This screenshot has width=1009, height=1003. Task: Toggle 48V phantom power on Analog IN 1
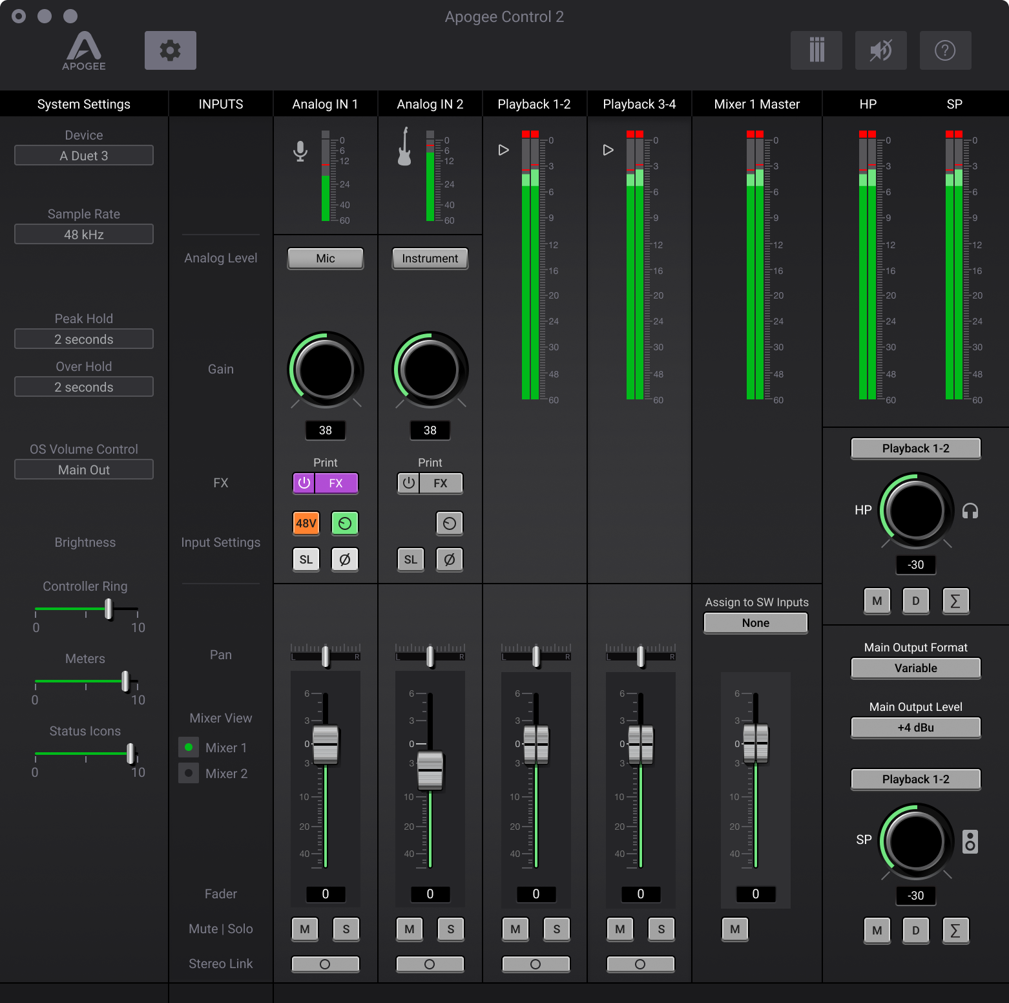pyautogui.click(x=306, y=523)
